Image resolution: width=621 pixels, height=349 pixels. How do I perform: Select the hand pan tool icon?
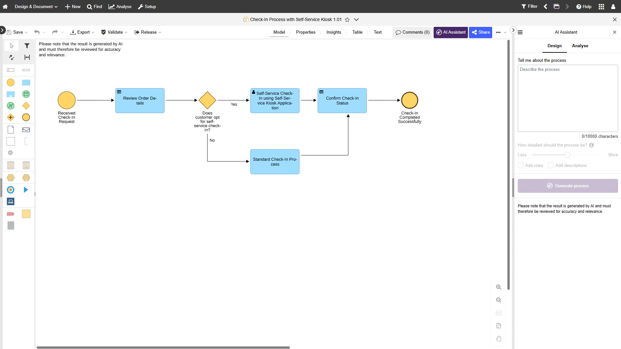498,339
